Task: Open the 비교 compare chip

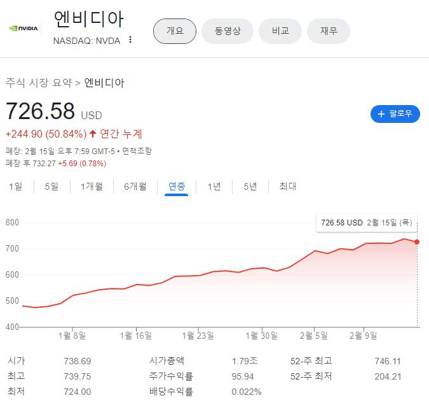Action: (280, 31)
